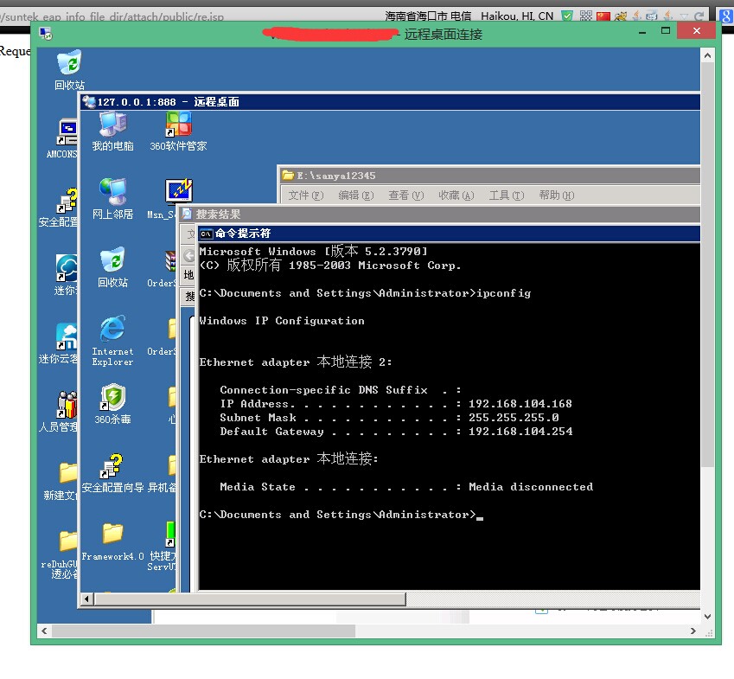This screenshot has width=734, height=679.
Task: Click the browser green shield icon
Action: click(567, 16)
